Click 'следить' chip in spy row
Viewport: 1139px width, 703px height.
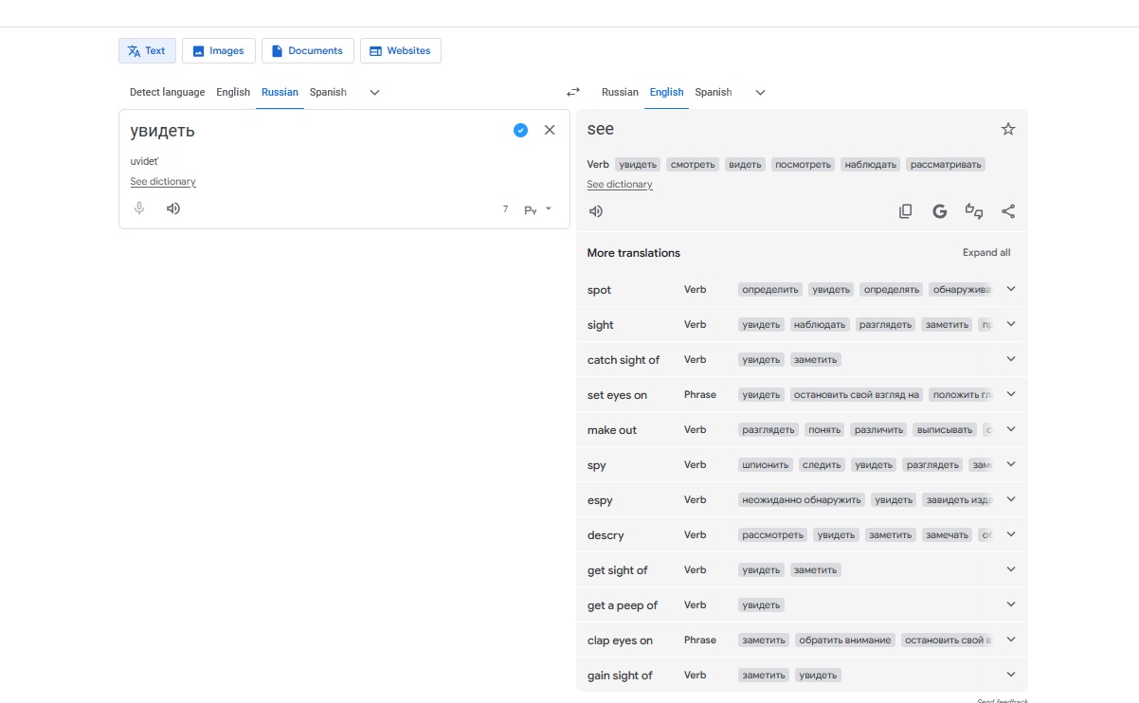point(822,465)
